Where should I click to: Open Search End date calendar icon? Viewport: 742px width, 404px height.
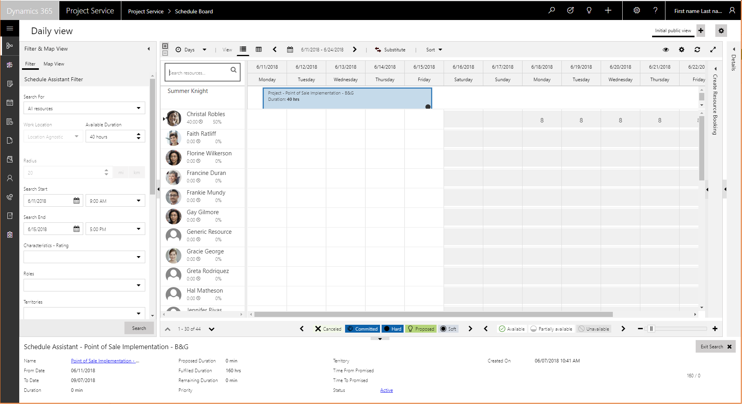pos(77,229)
